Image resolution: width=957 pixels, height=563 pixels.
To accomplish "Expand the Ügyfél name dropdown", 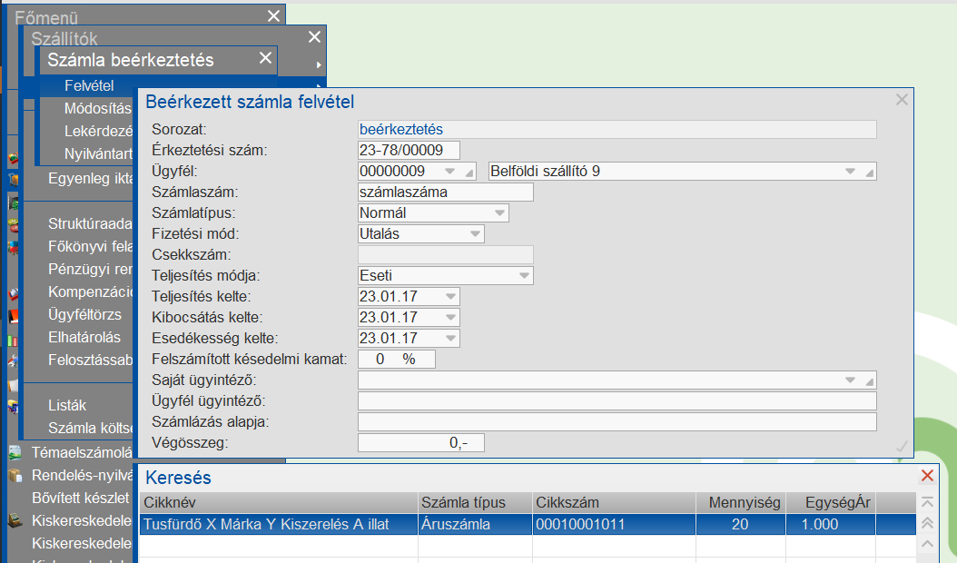I will coord(851,172).
